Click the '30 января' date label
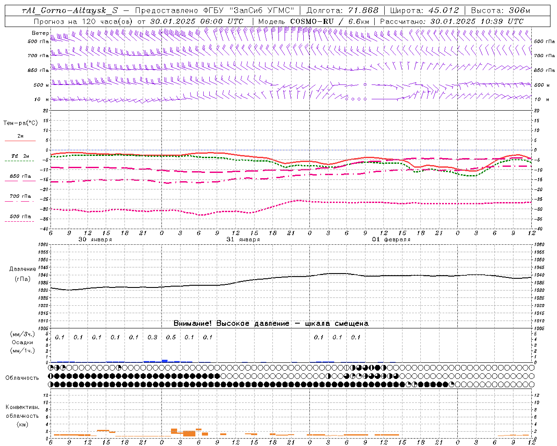This screenshot has height=446, width=557. point(95,240)
